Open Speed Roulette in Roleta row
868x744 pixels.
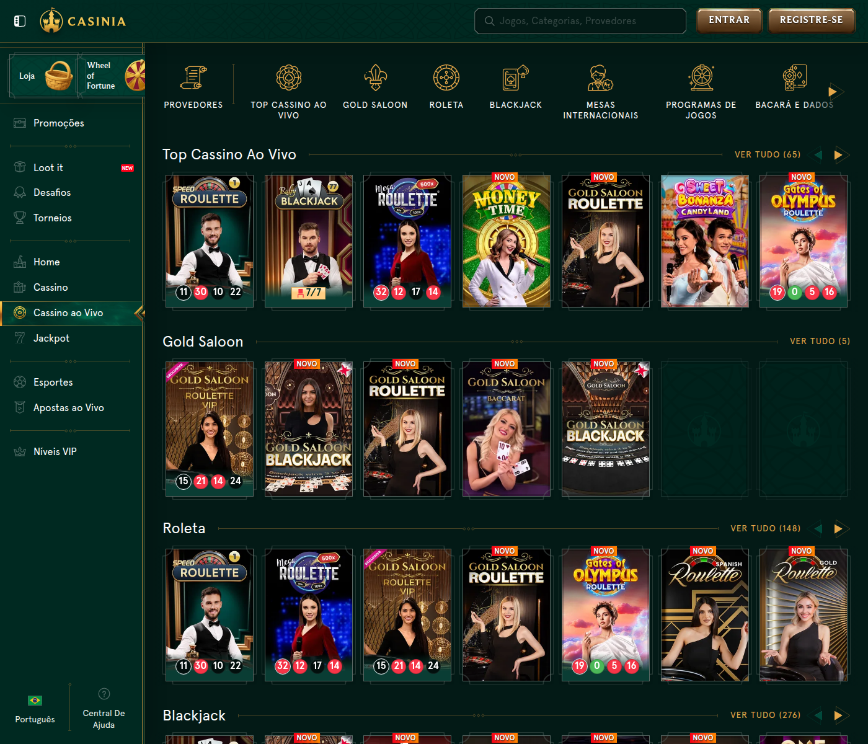tap(210, 615)
